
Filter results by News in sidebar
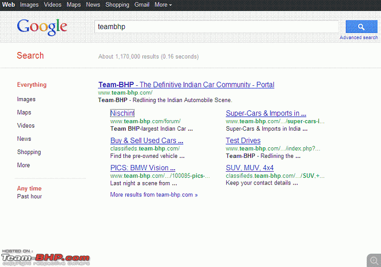pos(24,139)
